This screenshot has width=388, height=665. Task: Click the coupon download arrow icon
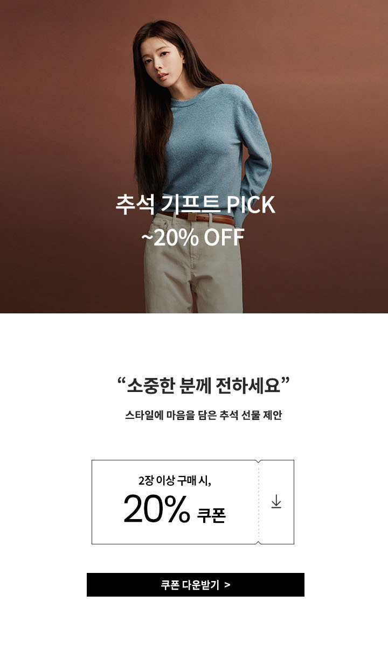click(276, 501)
